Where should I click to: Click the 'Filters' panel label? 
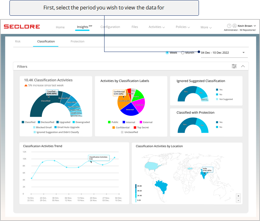click(22, 67)
